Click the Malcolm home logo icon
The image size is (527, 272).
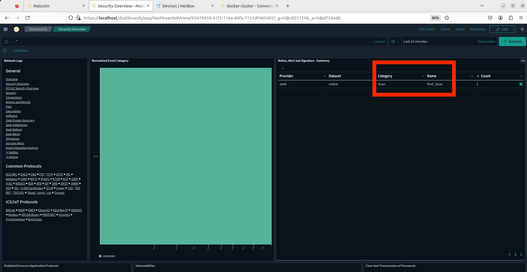click(16, 29)
